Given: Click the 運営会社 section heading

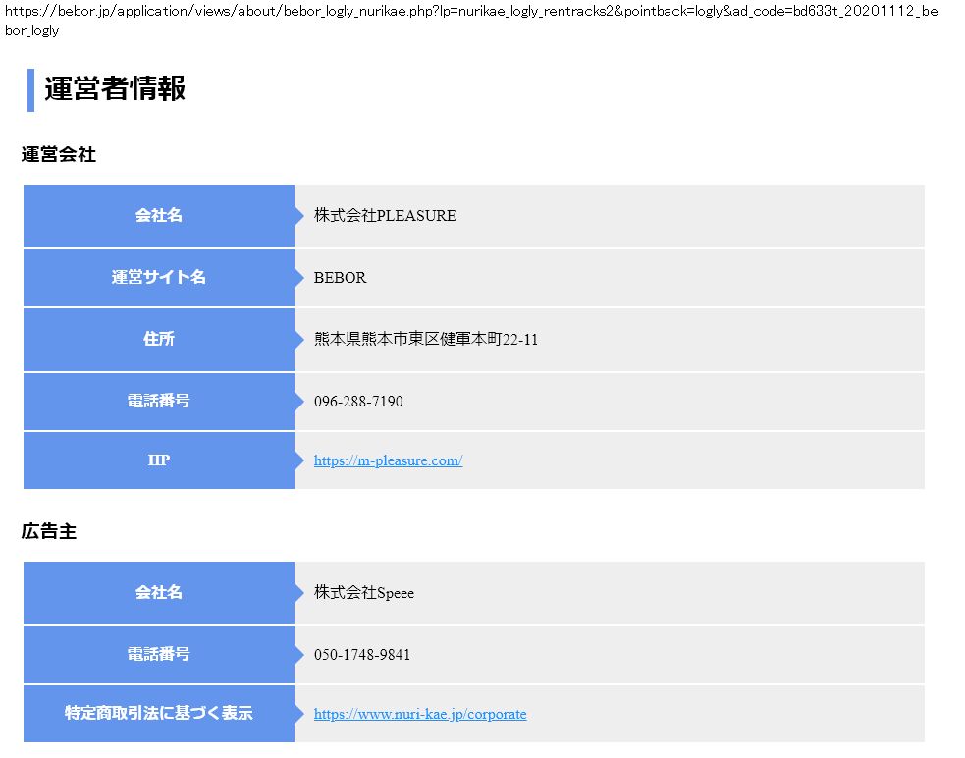Looking at the screenshot, I should 59,154.
